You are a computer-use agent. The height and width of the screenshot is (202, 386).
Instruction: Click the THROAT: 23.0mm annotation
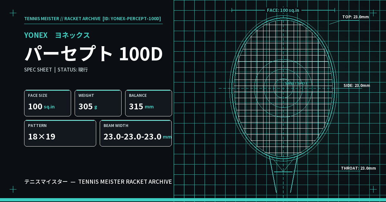(358, 168)
